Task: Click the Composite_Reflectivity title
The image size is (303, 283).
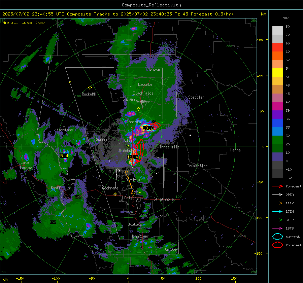Action: click(151, 5)
